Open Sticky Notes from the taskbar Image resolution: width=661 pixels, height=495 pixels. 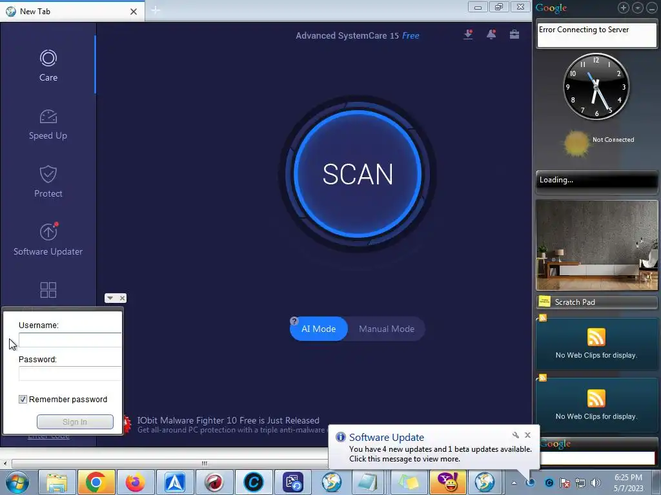(x=409, y=482)
